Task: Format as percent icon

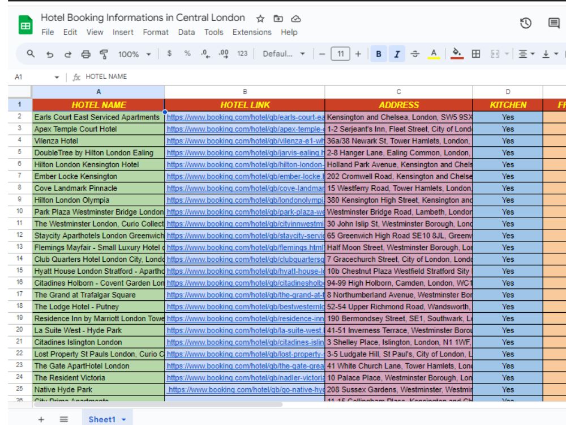Action: tap(187, 53)
